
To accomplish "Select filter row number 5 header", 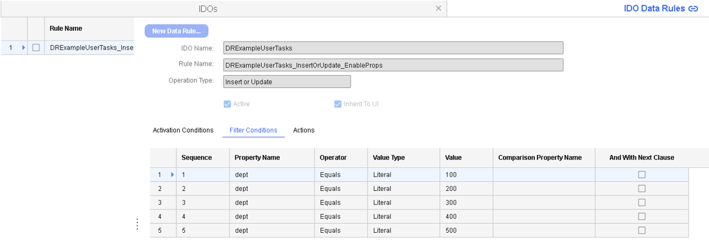I will pos(163,230).
